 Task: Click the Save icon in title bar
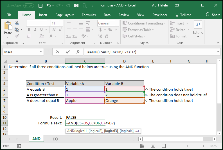tap(40, 6)
